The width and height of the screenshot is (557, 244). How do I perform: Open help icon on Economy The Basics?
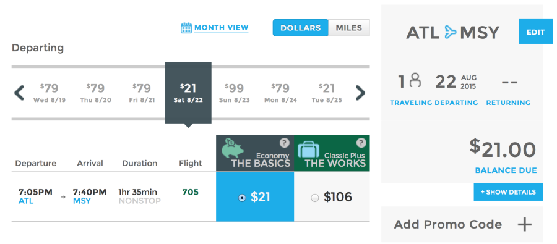point(284,143)
